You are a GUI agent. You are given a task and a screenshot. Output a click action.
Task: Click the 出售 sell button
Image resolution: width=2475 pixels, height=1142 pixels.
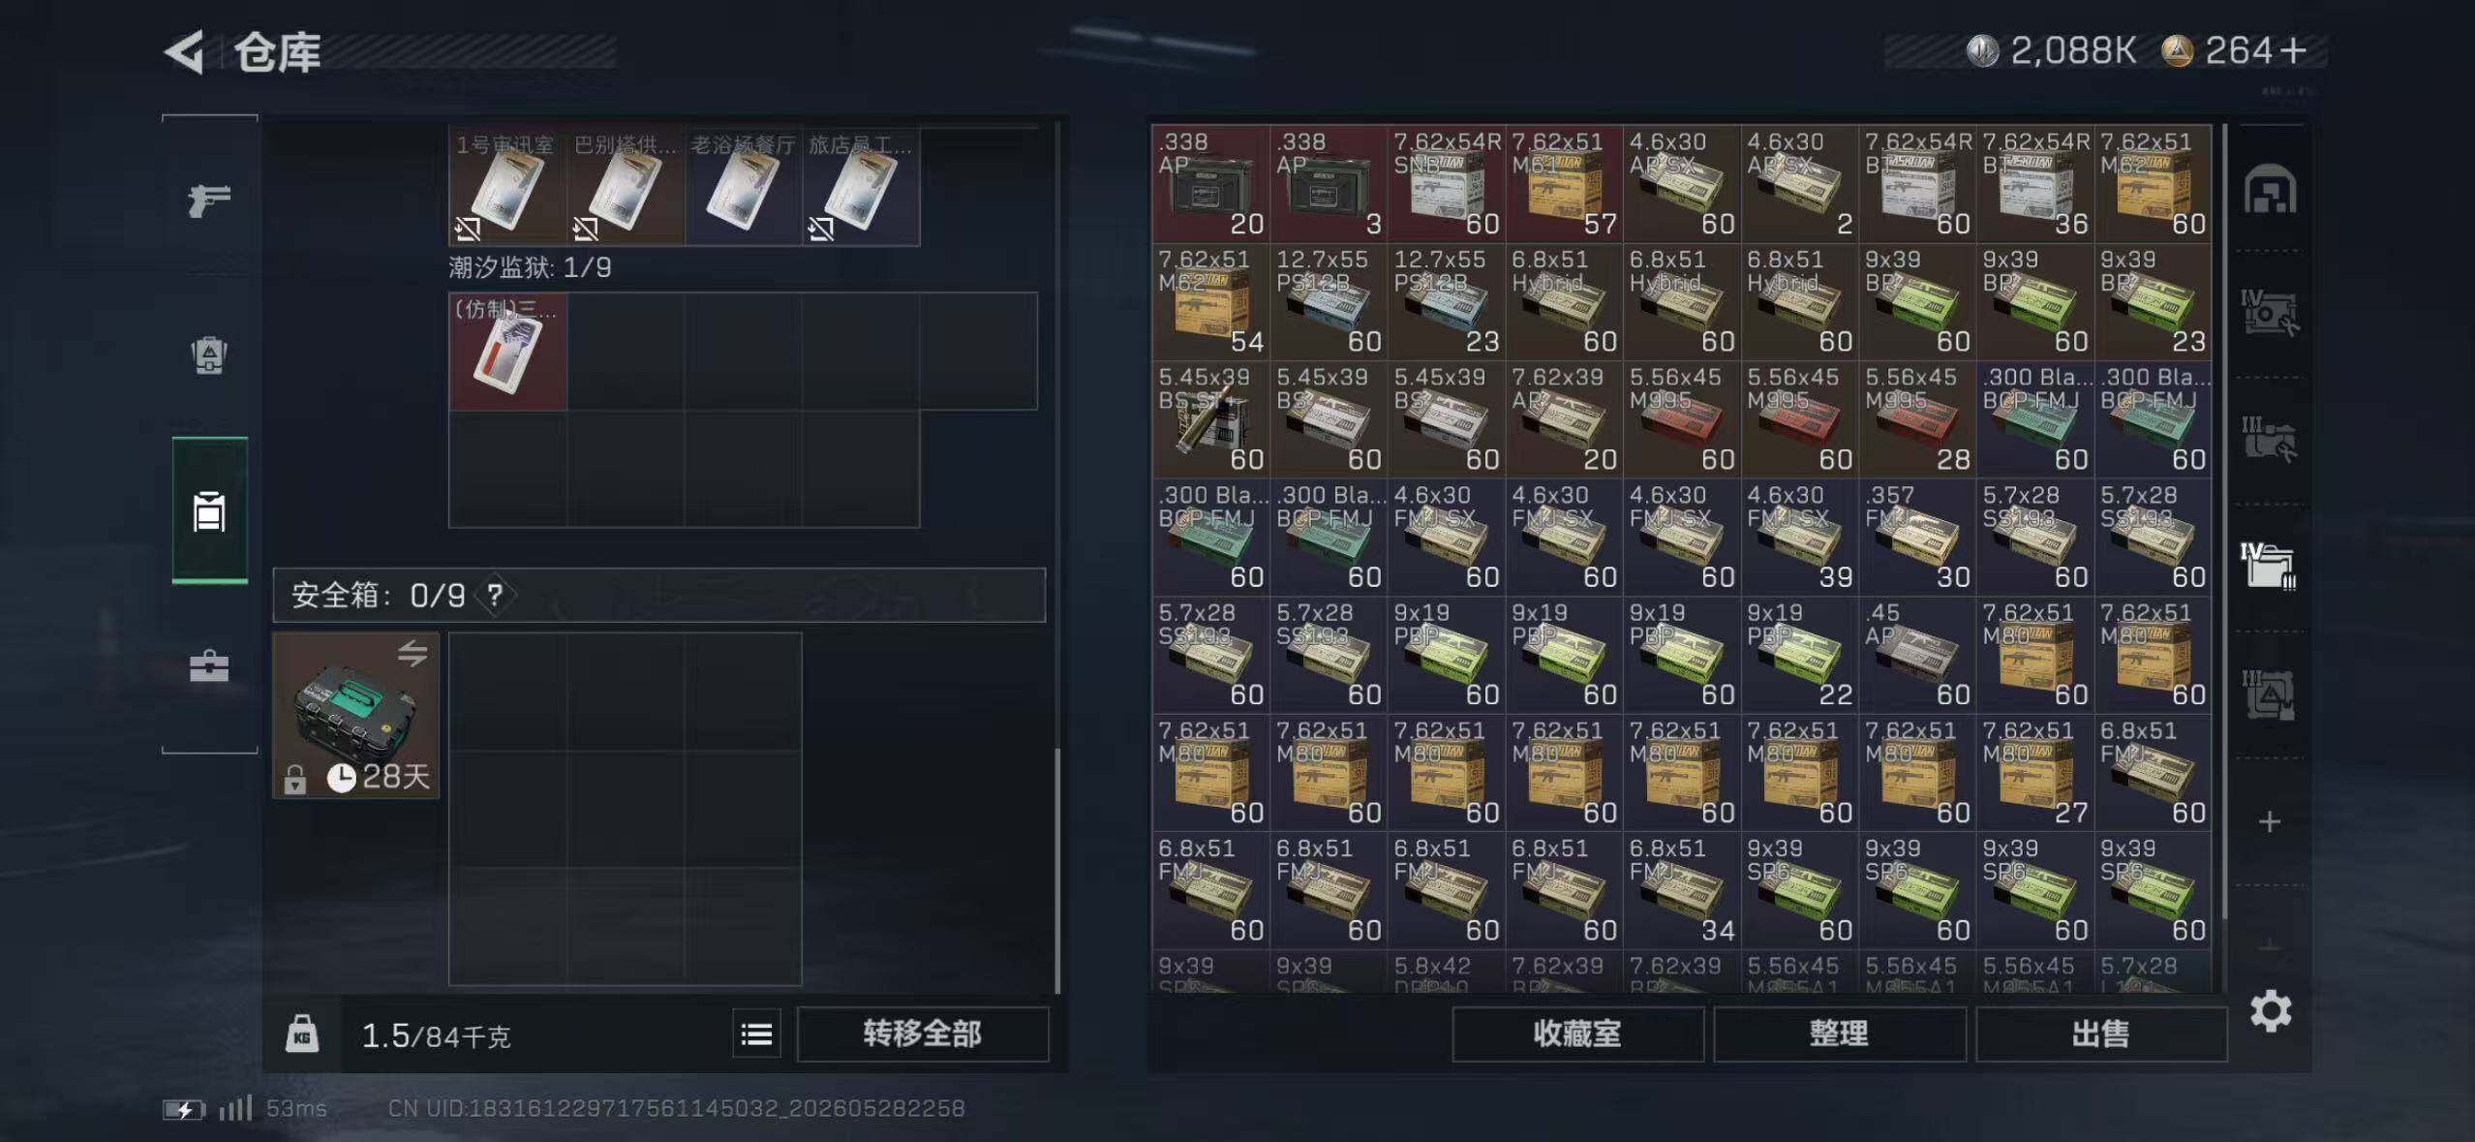[2100, 1034]
